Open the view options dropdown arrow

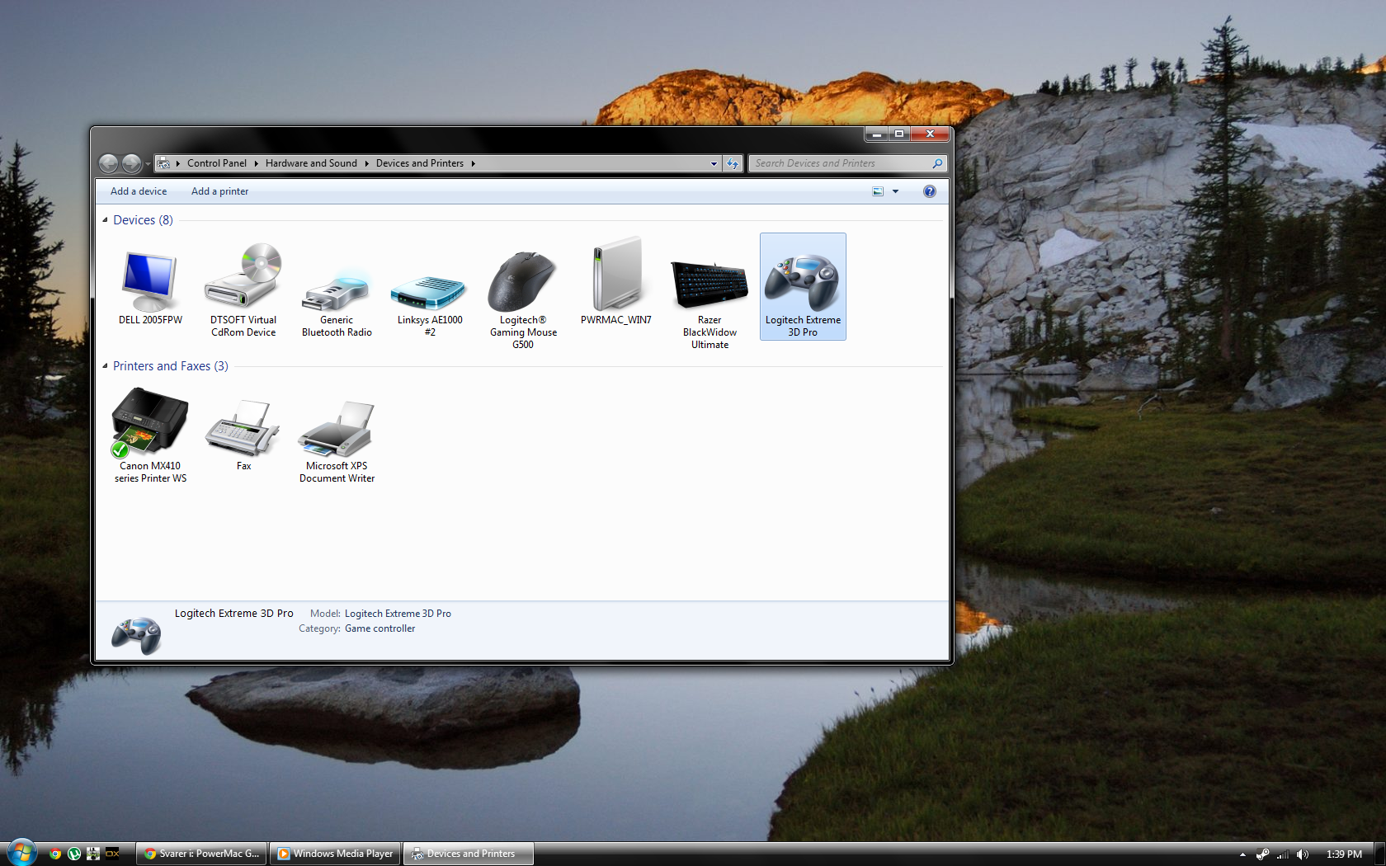point(895,191)
